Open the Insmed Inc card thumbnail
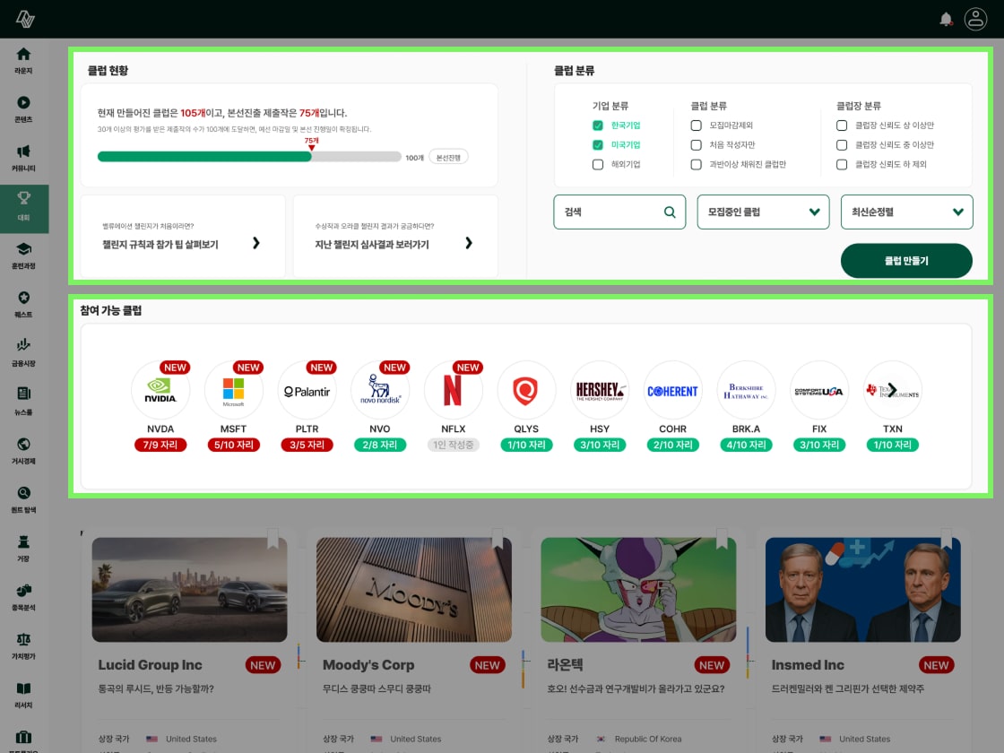Image resolution: width=1004 pixels, height=753 pixels. pyautogui.click(x=863, y=590)
